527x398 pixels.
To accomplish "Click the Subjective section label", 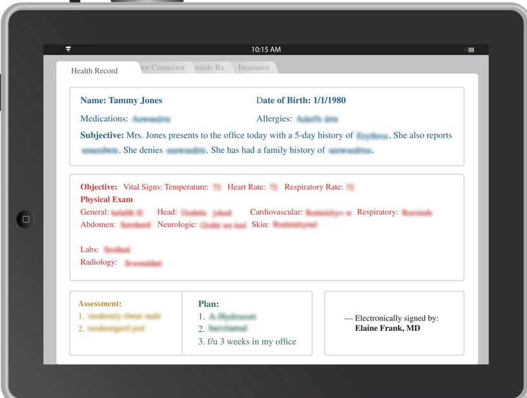I will (101, 136).
